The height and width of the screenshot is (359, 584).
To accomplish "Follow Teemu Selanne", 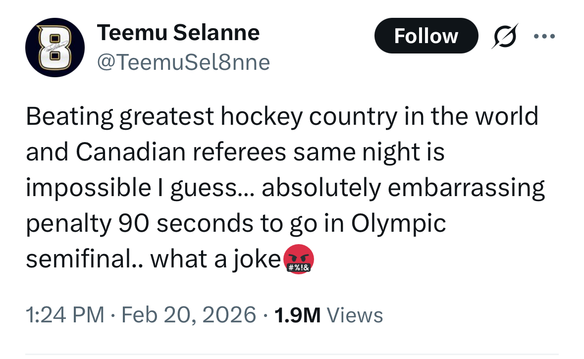I will pyautogui.click(x=425, y=36).
